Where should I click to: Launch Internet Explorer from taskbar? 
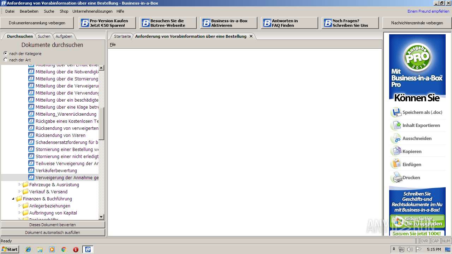[28, 249]
